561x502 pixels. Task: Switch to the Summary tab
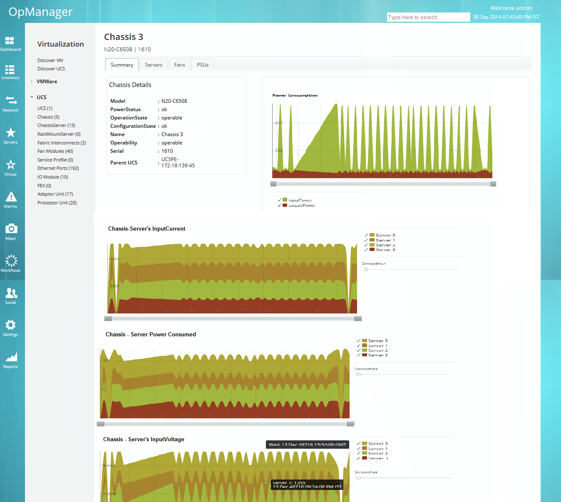tap(122, 65)
